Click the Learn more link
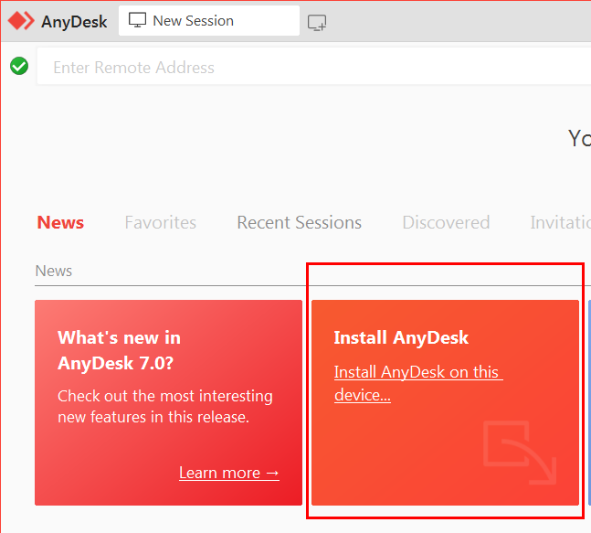 click(229, 473)
